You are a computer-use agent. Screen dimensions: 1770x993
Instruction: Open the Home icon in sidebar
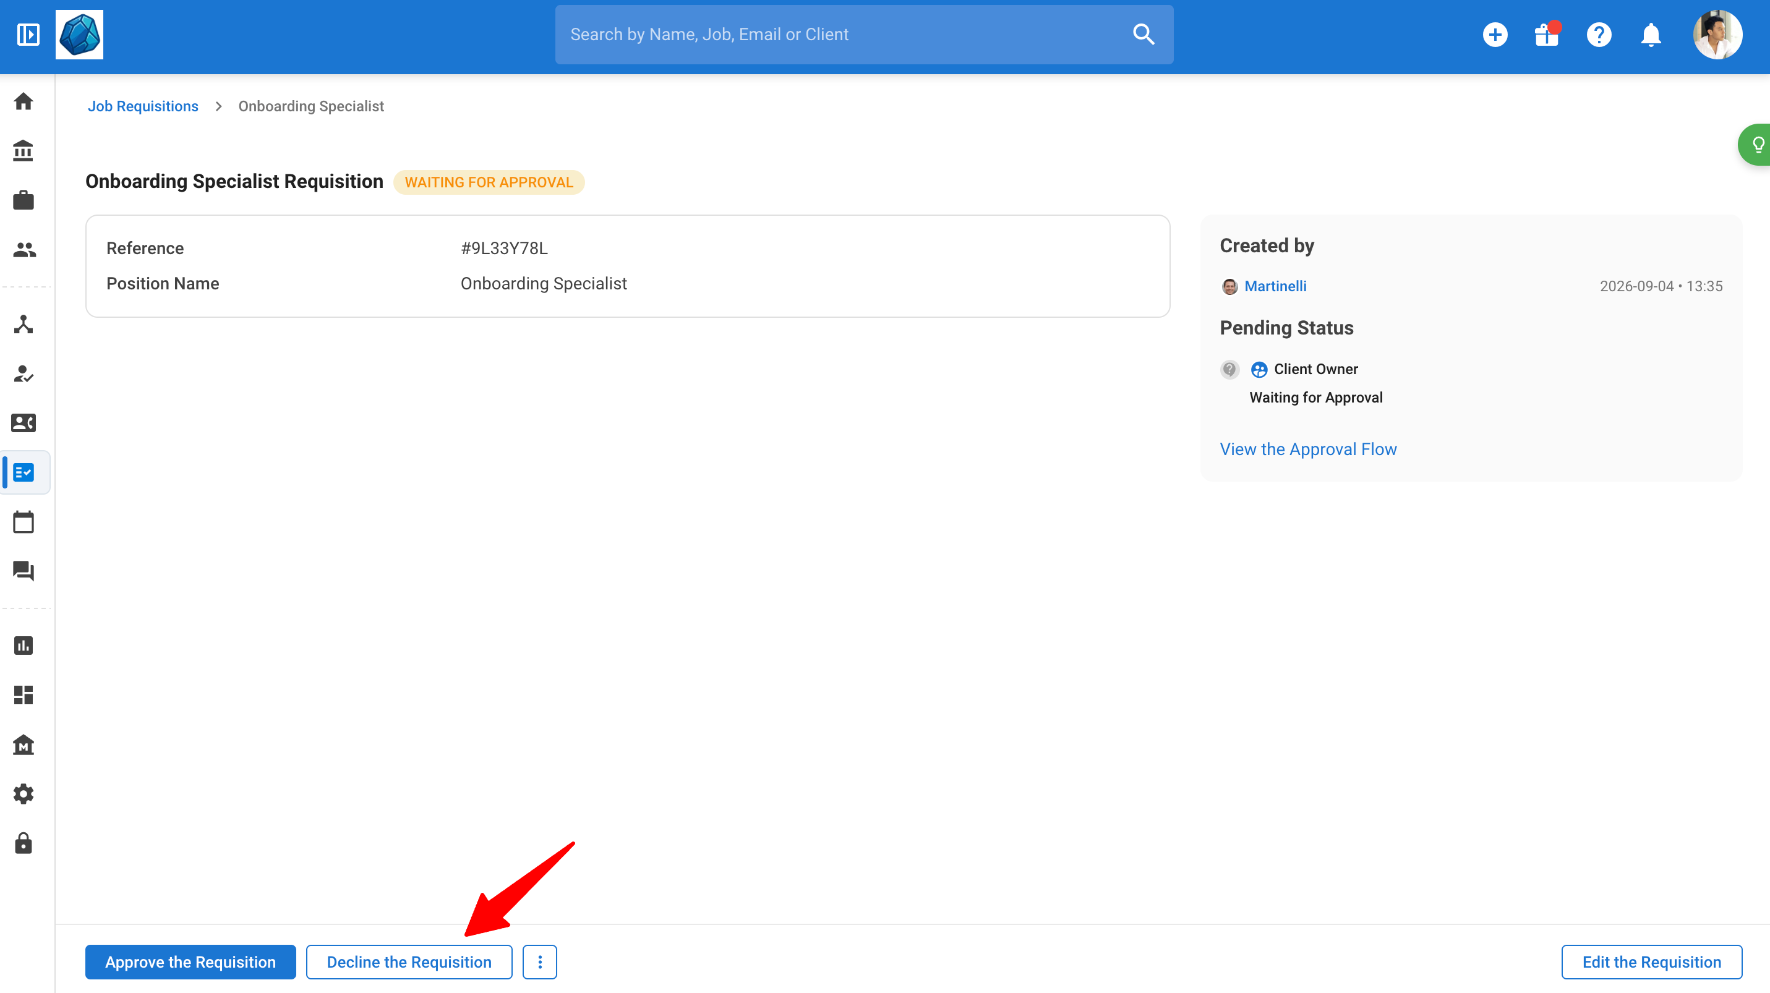[24, 101]
